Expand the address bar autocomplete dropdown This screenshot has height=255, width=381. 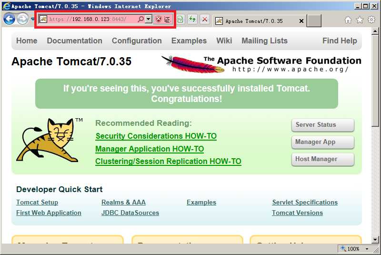[x=149, y=19]
